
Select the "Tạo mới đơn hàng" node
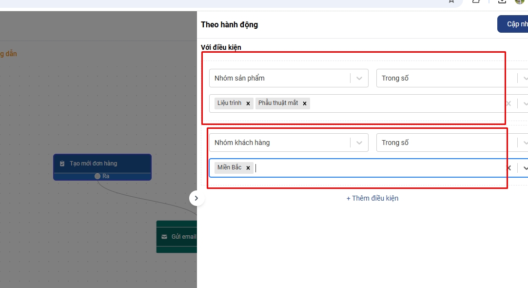(102, 164)
